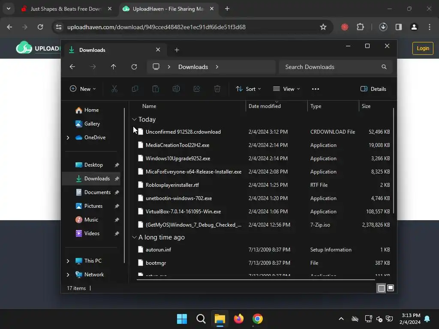The width and height of the screenshot is (439, 329).
Task: Click the Chrome address bar URL
Action: click(156, 27)
